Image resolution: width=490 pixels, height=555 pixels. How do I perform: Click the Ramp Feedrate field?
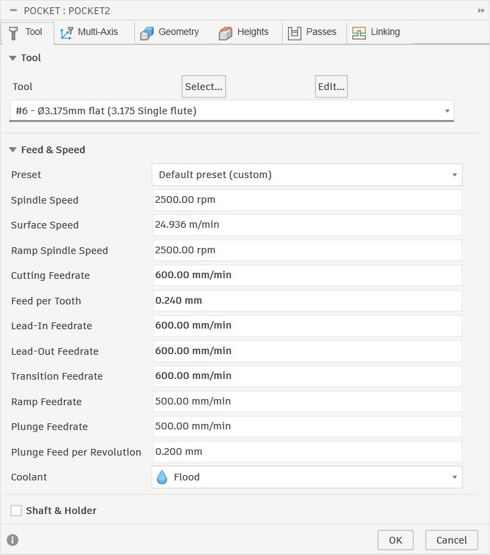point(307,401)
